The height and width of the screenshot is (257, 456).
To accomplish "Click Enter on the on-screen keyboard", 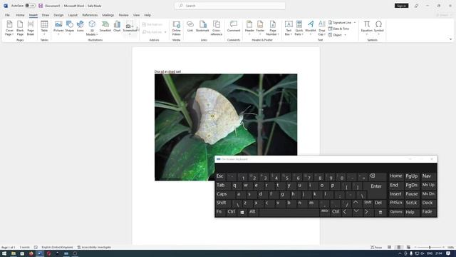I will [376, 186].
